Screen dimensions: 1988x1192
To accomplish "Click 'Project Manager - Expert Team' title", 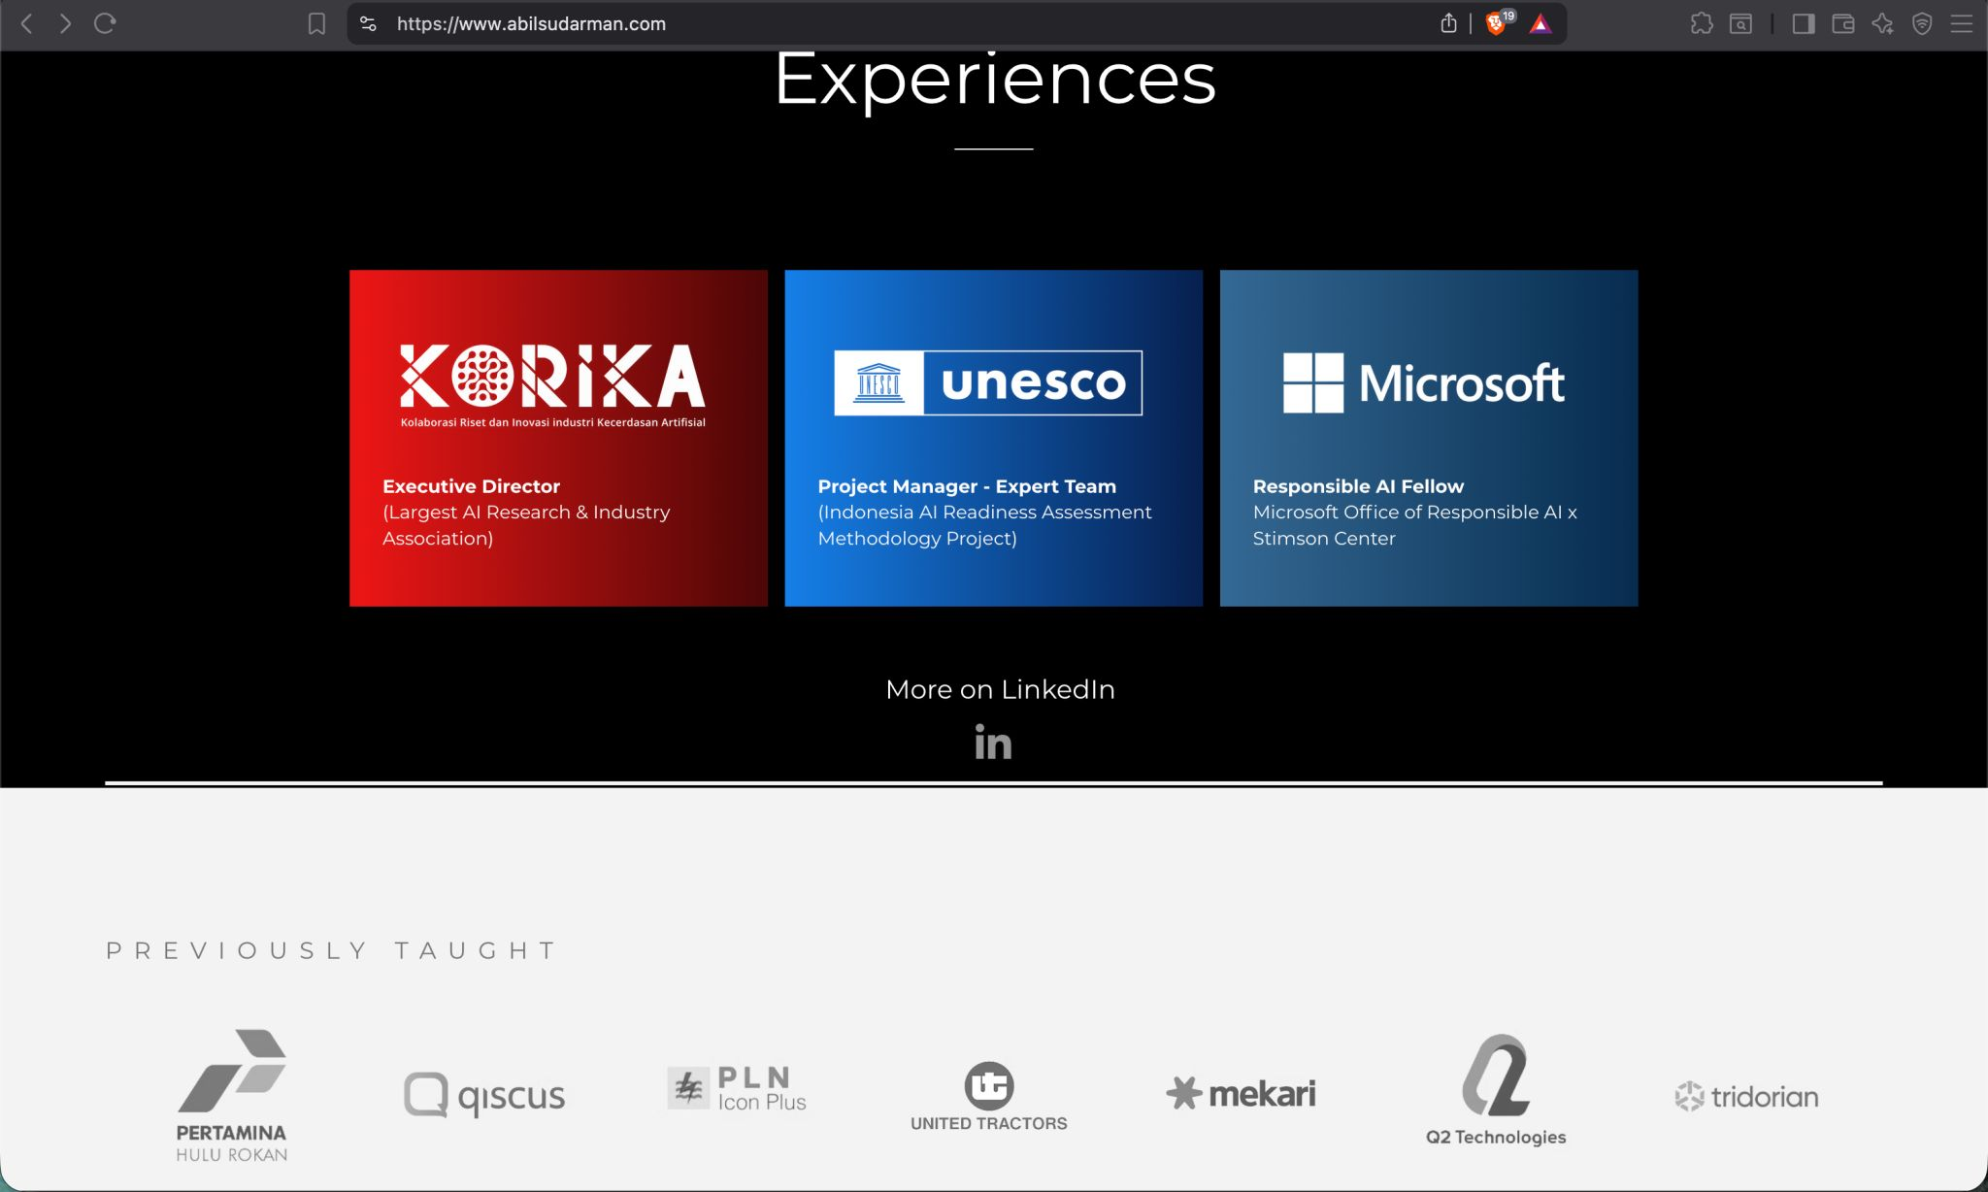I will (967, 486).
